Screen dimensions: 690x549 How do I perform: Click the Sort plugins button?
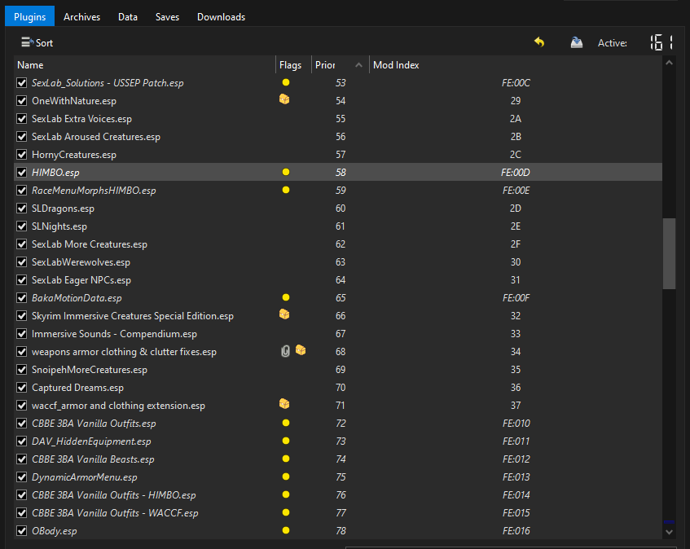click(37, 42)
